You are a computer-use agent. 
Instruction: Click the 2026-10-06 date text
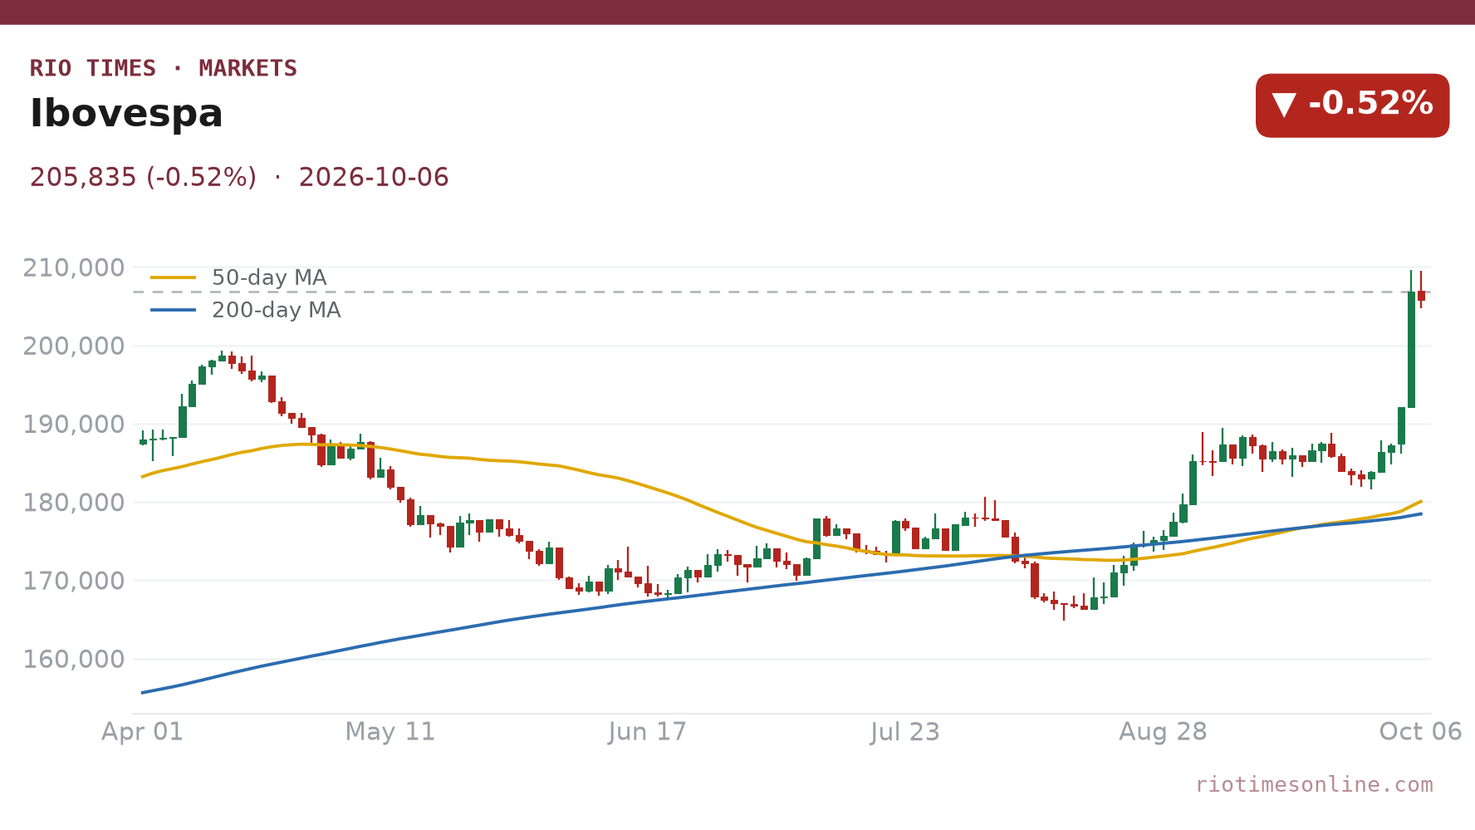[x=374, y=178]
